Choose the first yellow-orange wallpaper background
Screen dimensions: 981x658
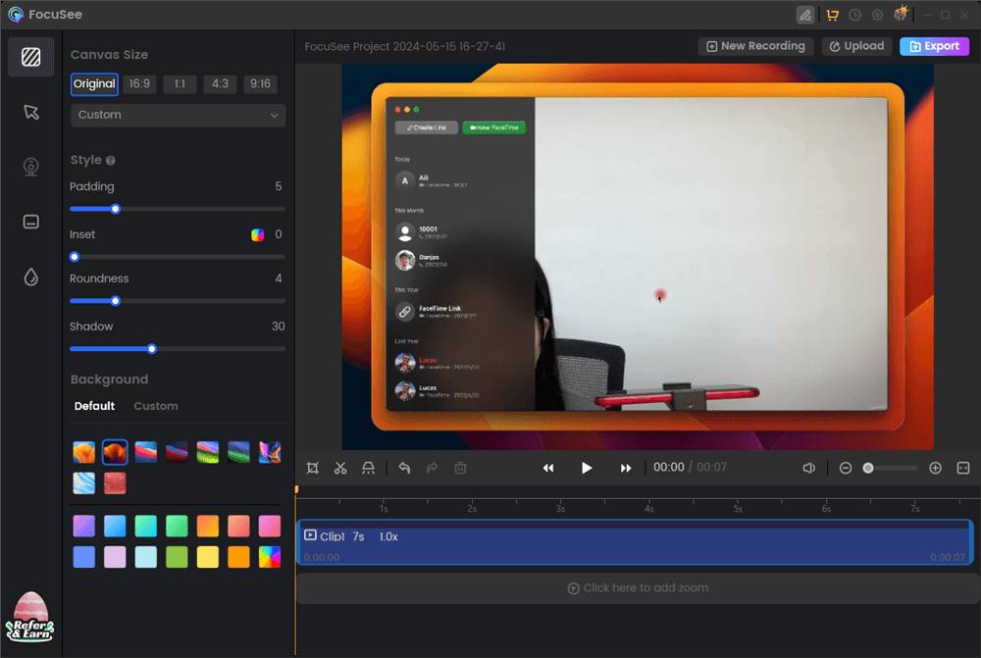click(83, 452)
